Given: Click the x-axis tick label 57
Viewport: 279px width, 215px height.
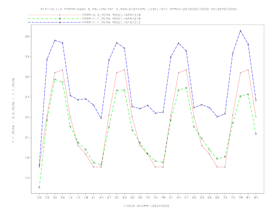Looking at the screenshot, I should point(186,197).
